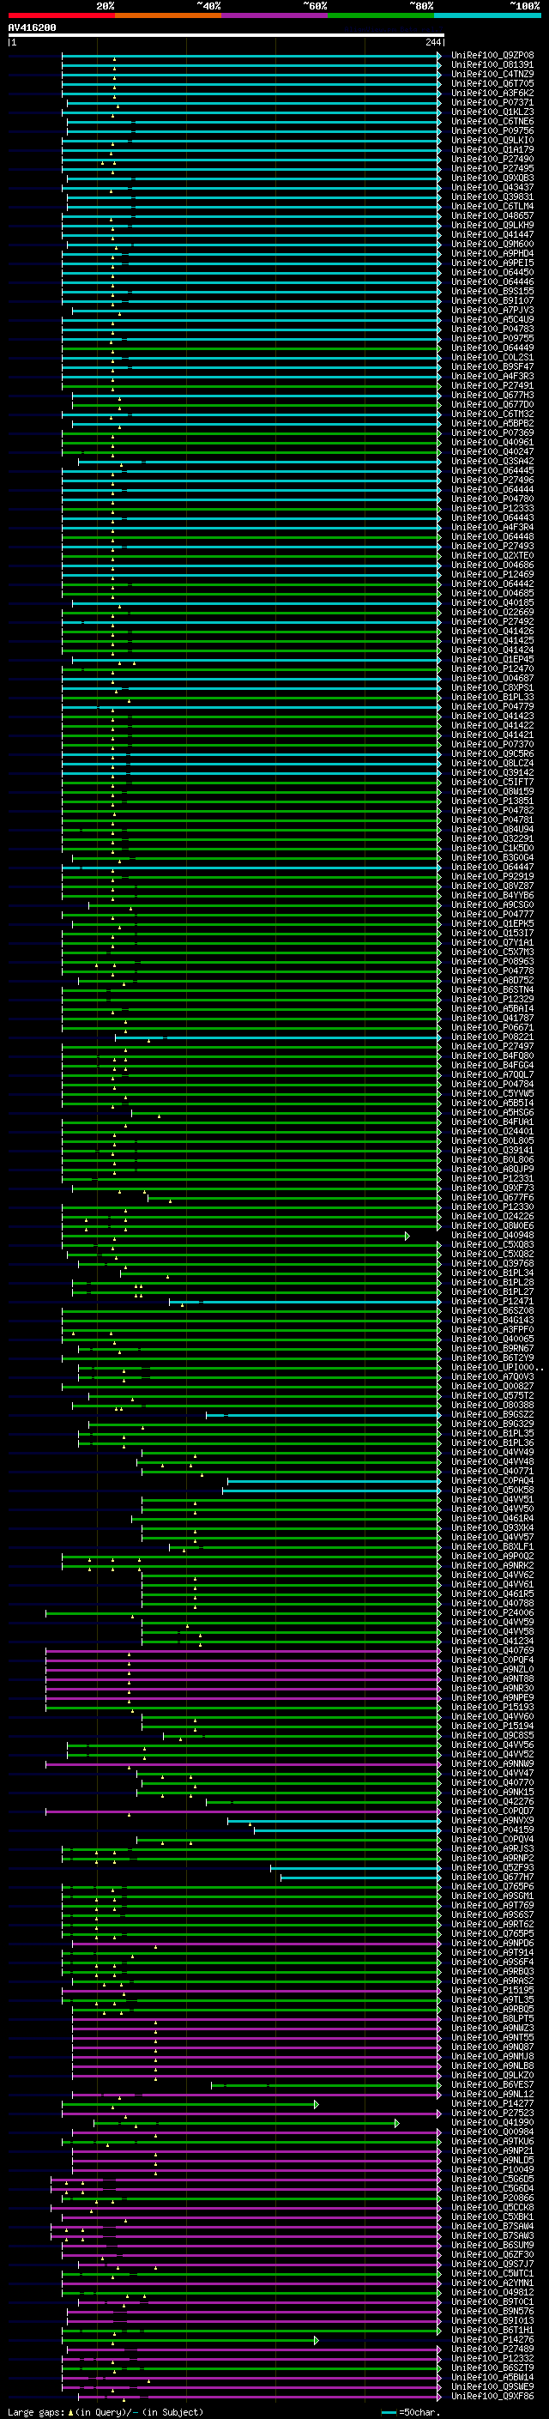
Task: Click the cyan ~100% identity scale segment
Action: tap(487, 15)
